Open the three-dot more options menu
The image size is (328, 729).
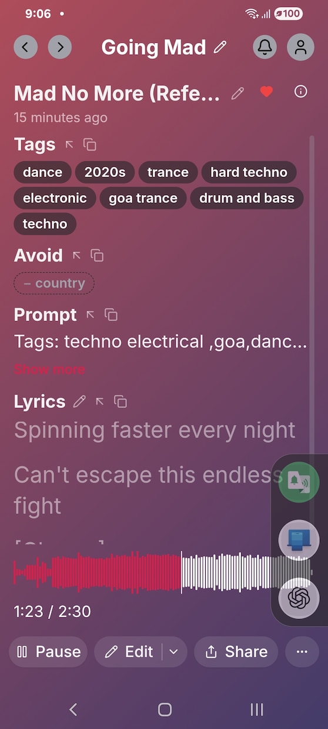(x=302, y=651)
